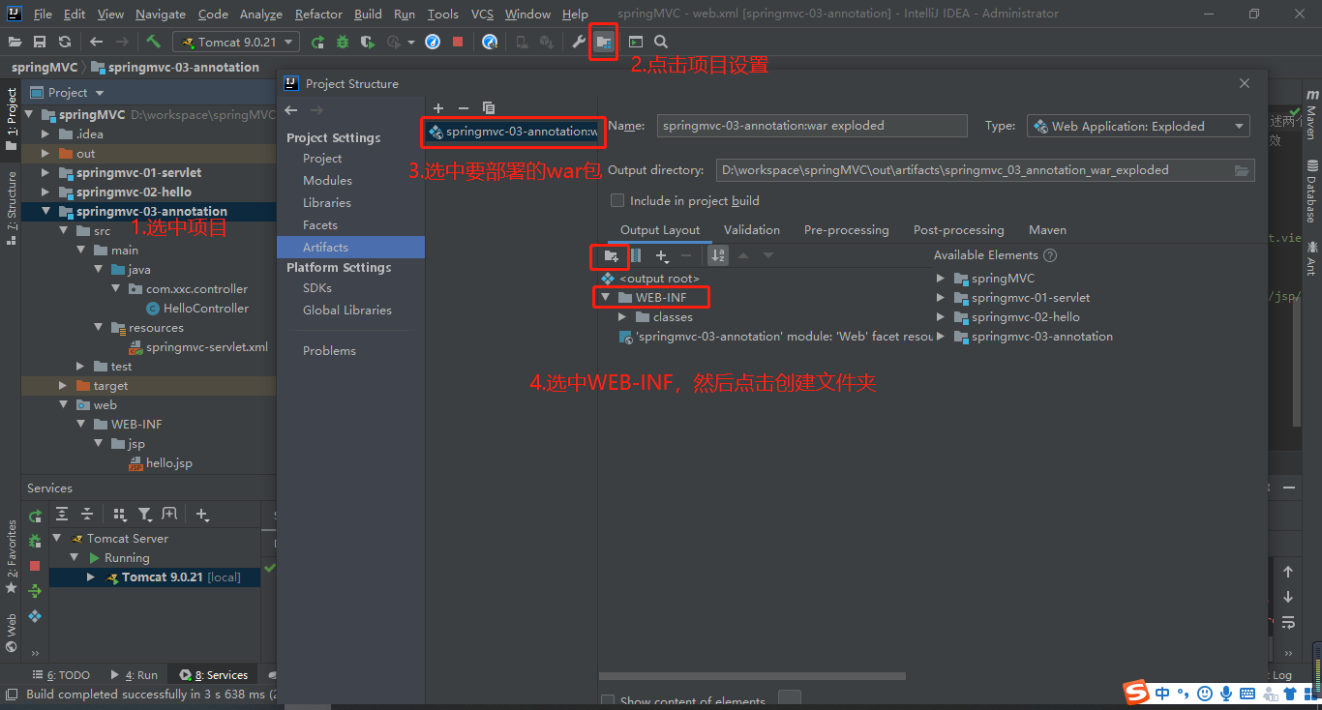Stop the service with red square in Services
Screen dimensions: 1322x710
click(35, 566)
